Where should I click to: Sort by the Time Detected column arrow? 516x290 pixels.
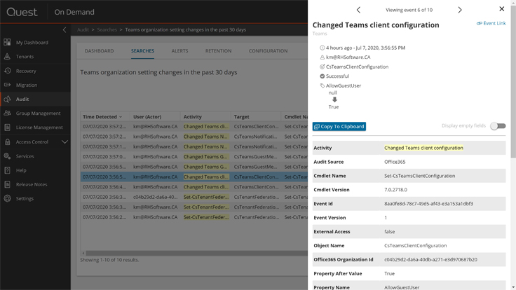(121, 117)
